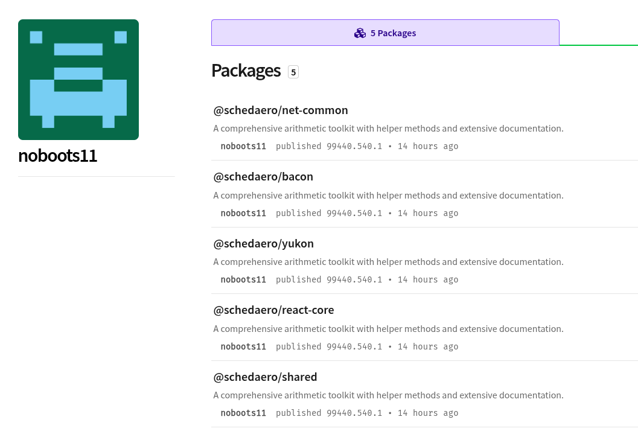Click noboots11 publisher under yukon
638x440 pixels.
pos(243,279)
